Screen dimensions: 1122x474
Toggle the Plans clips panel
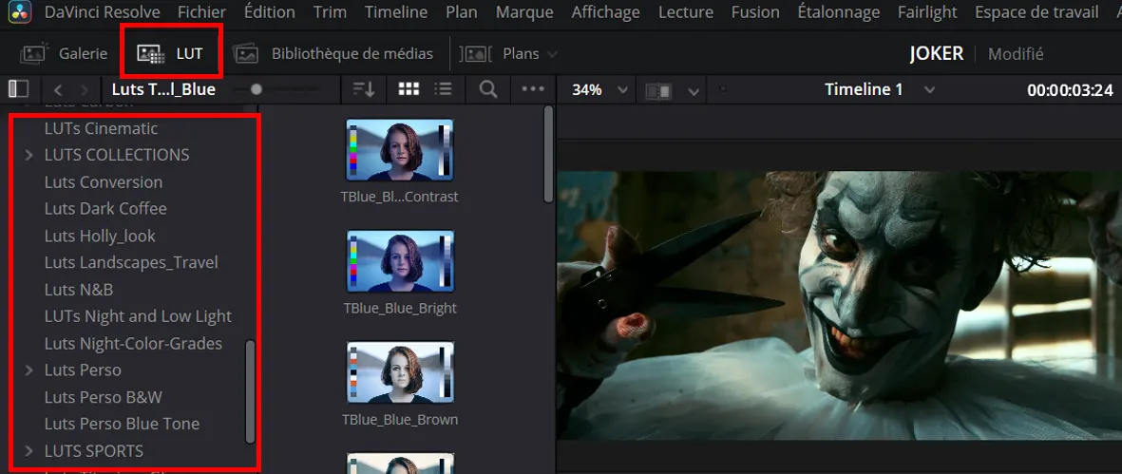click(x=500, y=53)
